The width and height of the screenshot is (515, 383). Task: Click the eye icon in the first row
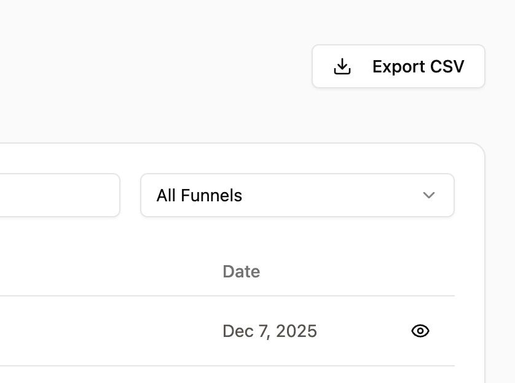point(420,331)
